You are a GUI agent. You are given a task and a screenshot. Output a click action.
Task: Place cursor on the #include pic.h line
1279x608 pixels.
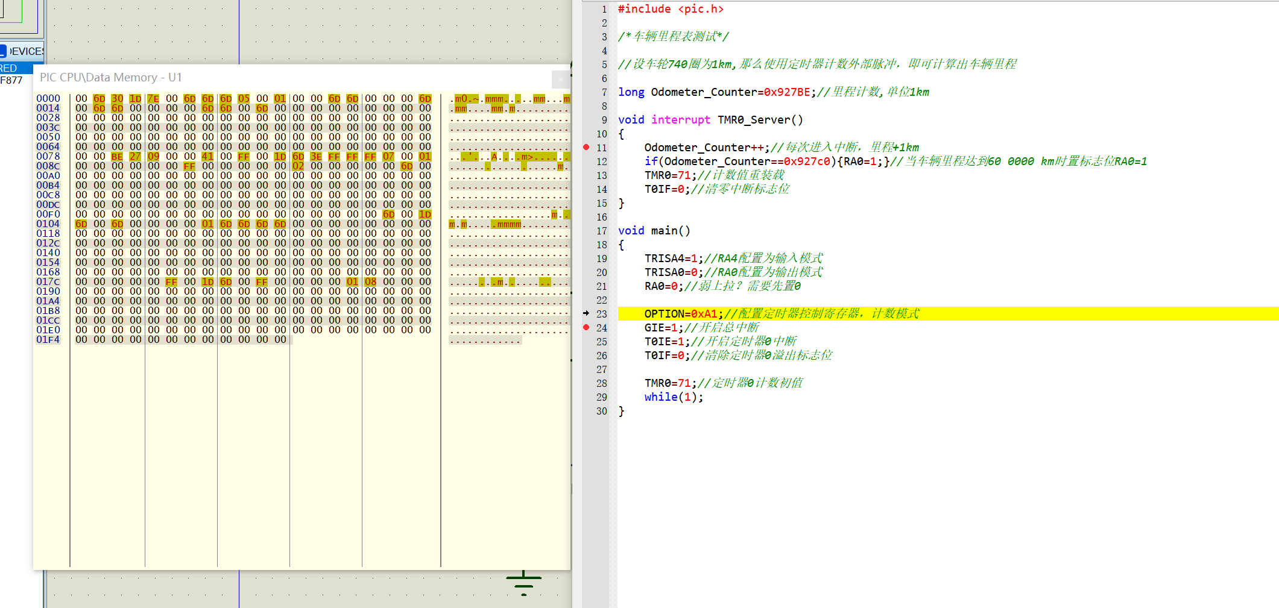tap(671, 9)
